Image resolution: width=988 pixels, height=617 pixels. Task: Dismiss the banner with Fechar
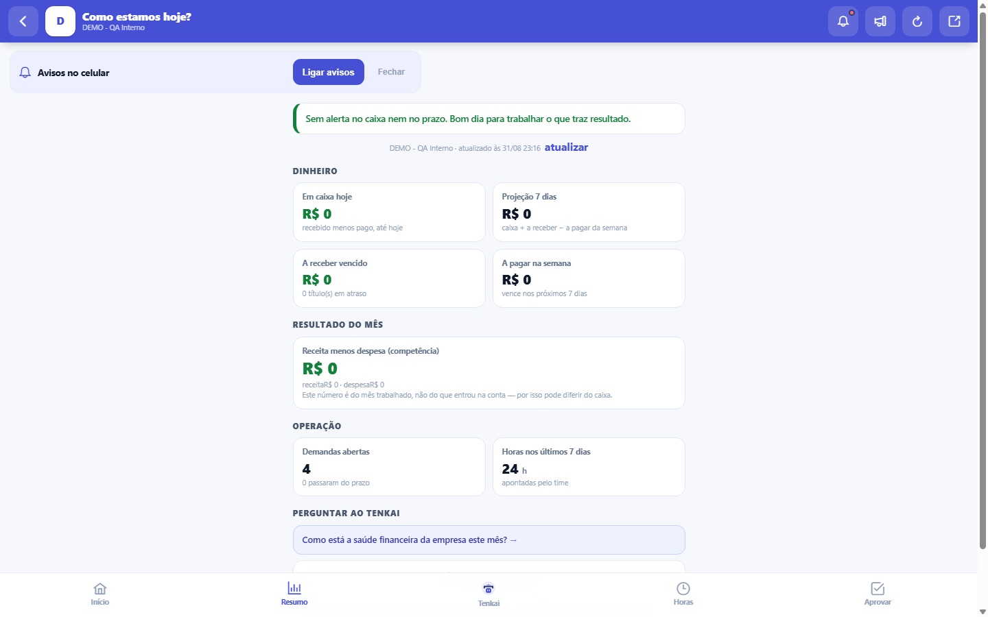pyautogui.click(x=391, y=72)
